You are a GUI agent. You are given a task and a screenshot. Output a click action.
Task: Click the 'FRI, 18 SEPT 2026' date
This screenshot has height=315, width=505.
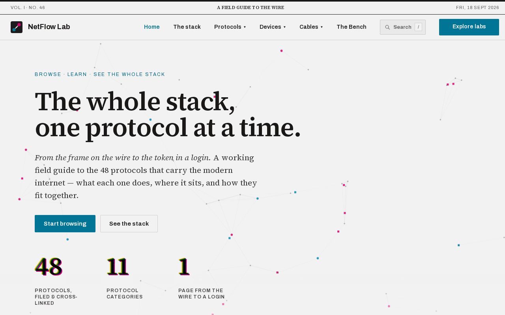(x=477, y=8)
